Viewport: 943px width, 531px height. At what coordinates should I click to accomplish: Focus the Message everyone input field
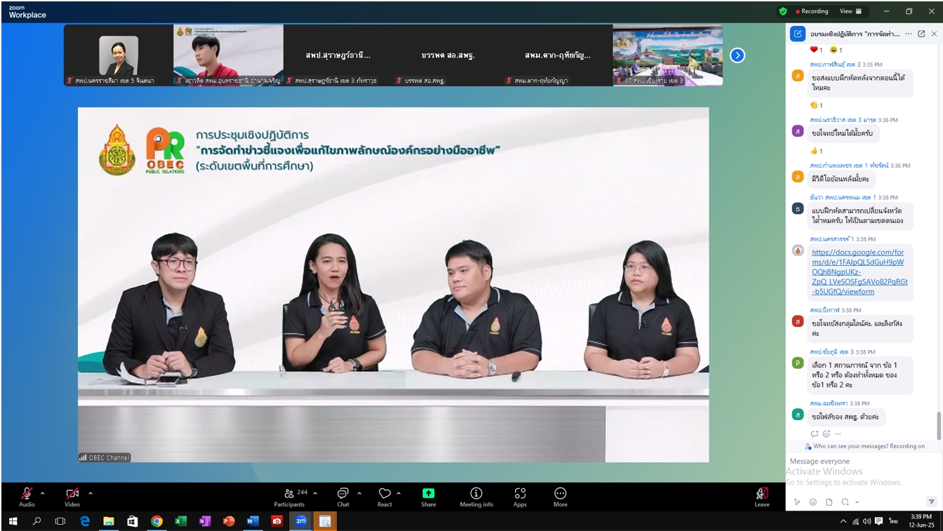[863, 462]
